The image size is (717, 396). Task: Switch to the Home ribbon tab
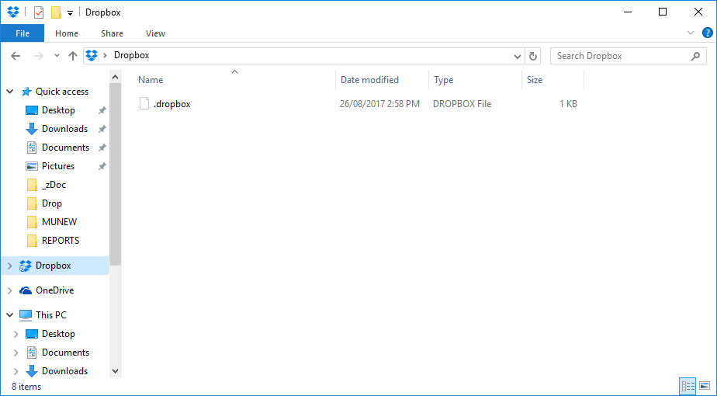[x=67, y=33]
